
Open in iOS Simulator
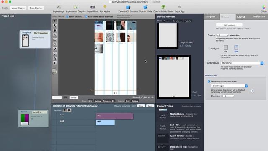128,9
